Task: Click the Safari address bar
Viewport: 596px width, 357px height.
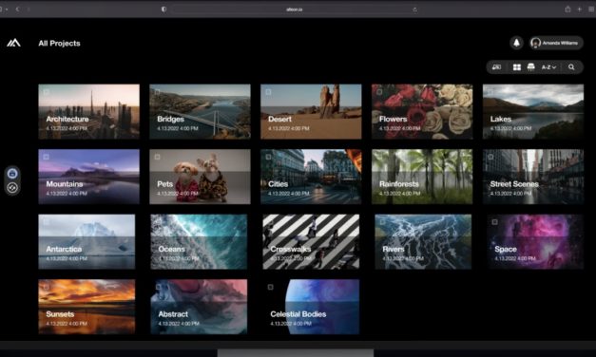Action: (295, 9)
